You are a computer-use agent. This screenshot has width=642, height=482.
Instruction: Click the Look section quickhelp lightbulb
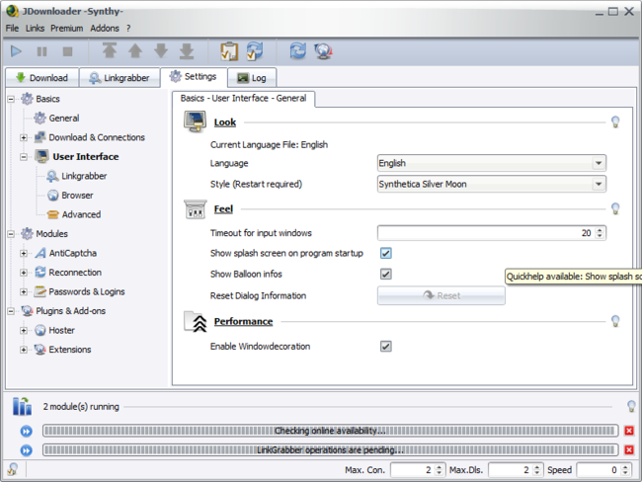[x=615, y=121]
